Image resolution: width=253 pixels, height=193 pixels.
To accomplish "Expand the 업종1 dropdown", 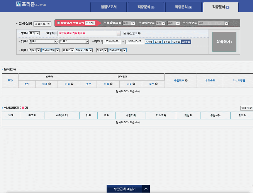I will click(44, 41).
